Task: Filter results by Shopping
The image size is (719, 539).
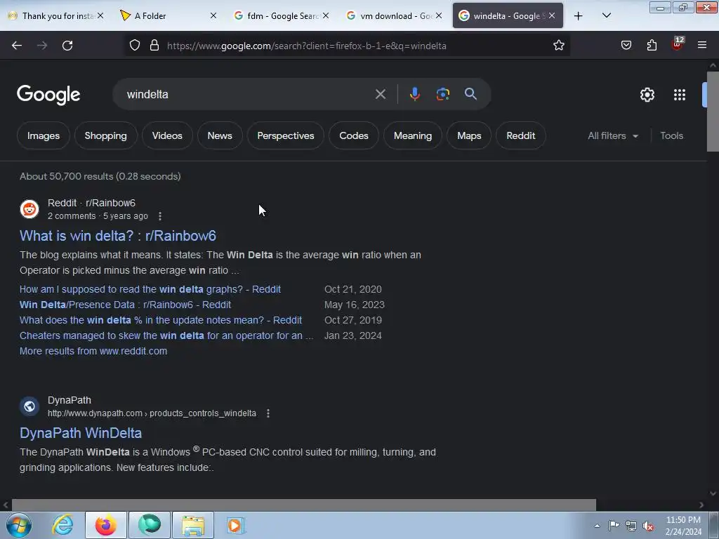Action: coord(105,135)
